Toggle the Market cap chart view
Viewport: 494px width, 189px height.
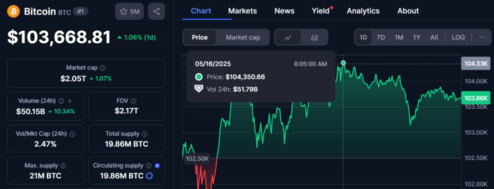tap(243, 38)
